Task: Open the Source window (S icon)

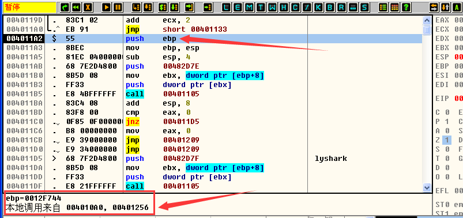Action: coord(364,7)
